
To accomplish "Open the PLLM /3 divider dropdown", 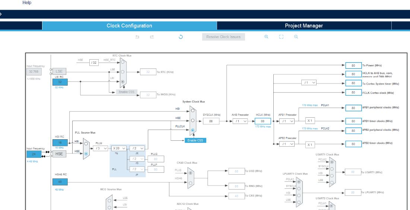I will pyautogui.click(x=101, y=148).
